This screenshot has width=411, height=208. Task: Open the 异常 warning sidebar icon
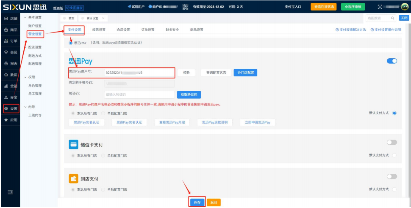click(6, 97)
